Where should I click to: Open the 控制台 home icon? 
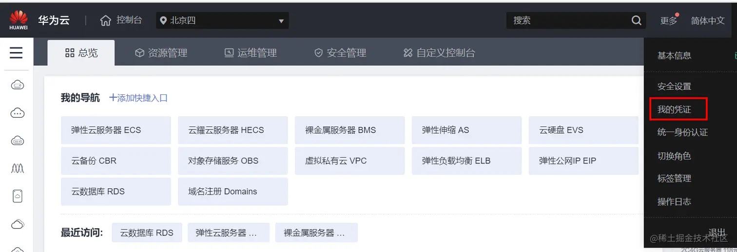tap(105, 20)
